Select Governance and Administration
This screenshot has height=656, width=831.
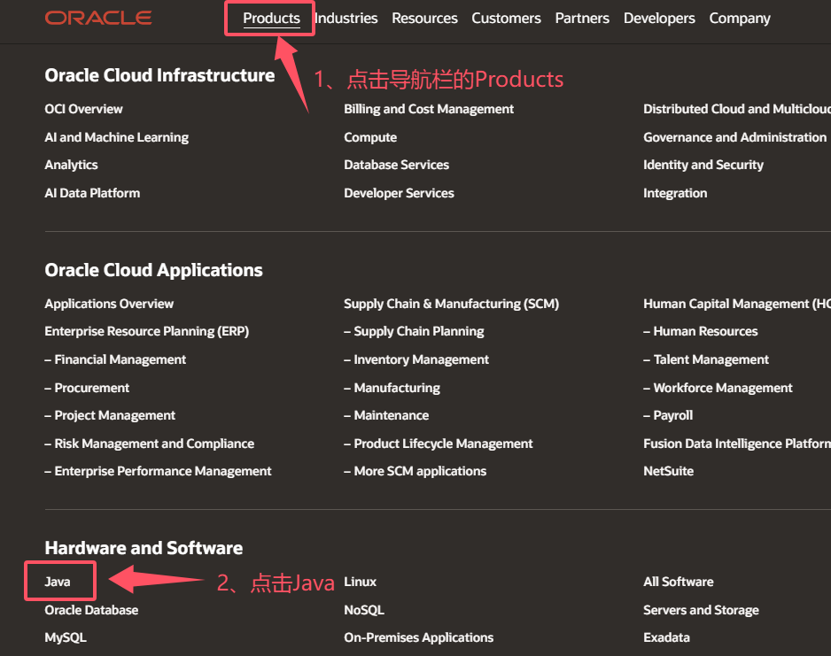coord(735,137)
